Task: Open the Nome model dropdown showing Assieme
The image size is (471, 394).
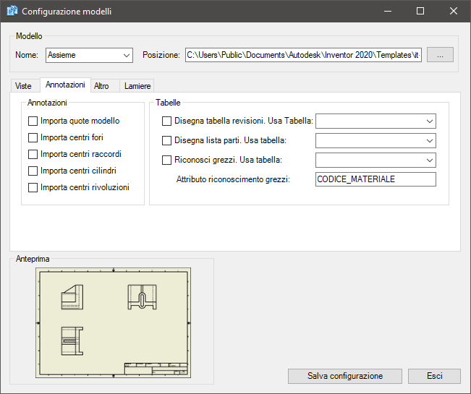Action: point(89,55)
